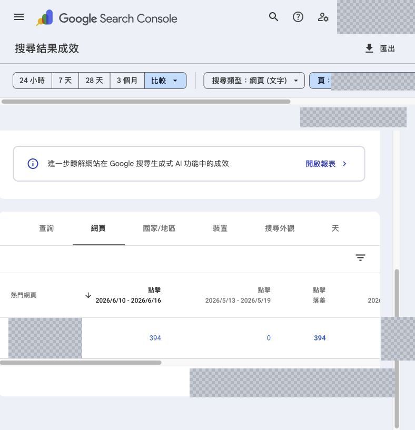Switch to the 搜尋外觀 tab

pos(280,228)
